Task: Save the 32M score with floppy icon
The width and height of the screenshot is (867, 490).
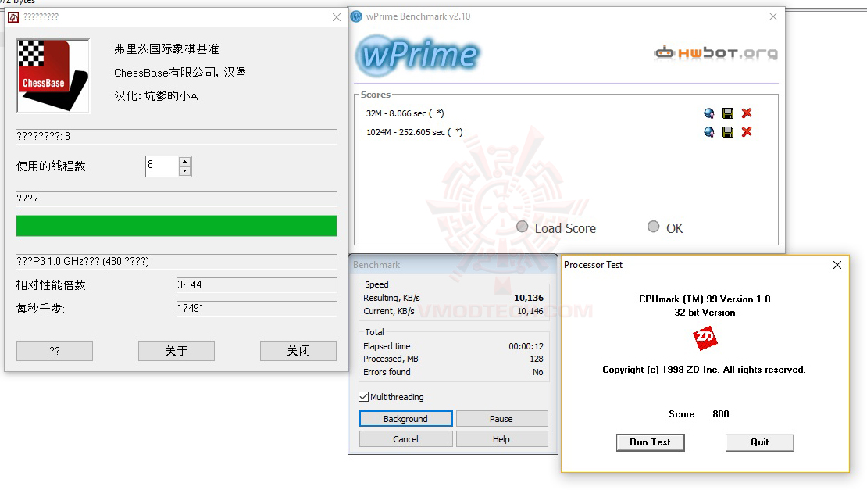Action: [728, 113]
